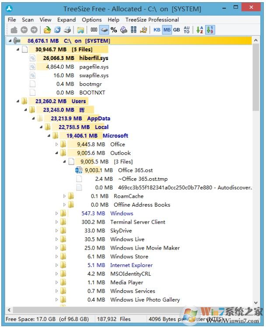Image resolution: width=266 pixels, height=327 pixels.
Task: Collapse the Outlook folder node
Action: coord(56,153)
